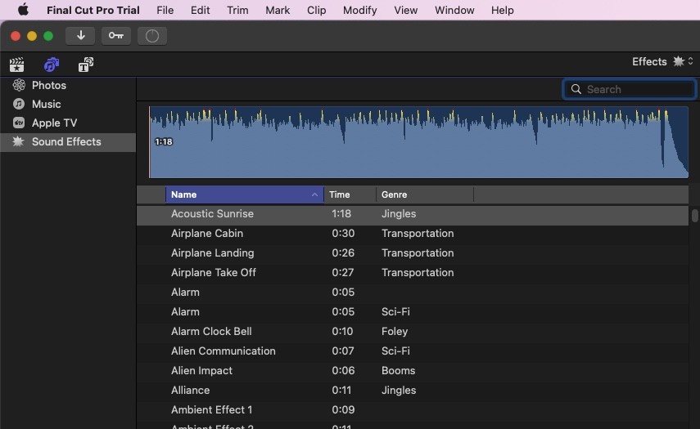The image size is (700, 429).
Task: Click the sound effects Search field
Action: (x=637, y=89)
